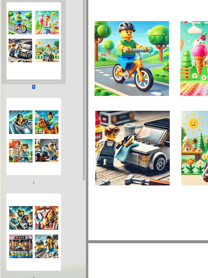Click the page number 1 label

34,87
